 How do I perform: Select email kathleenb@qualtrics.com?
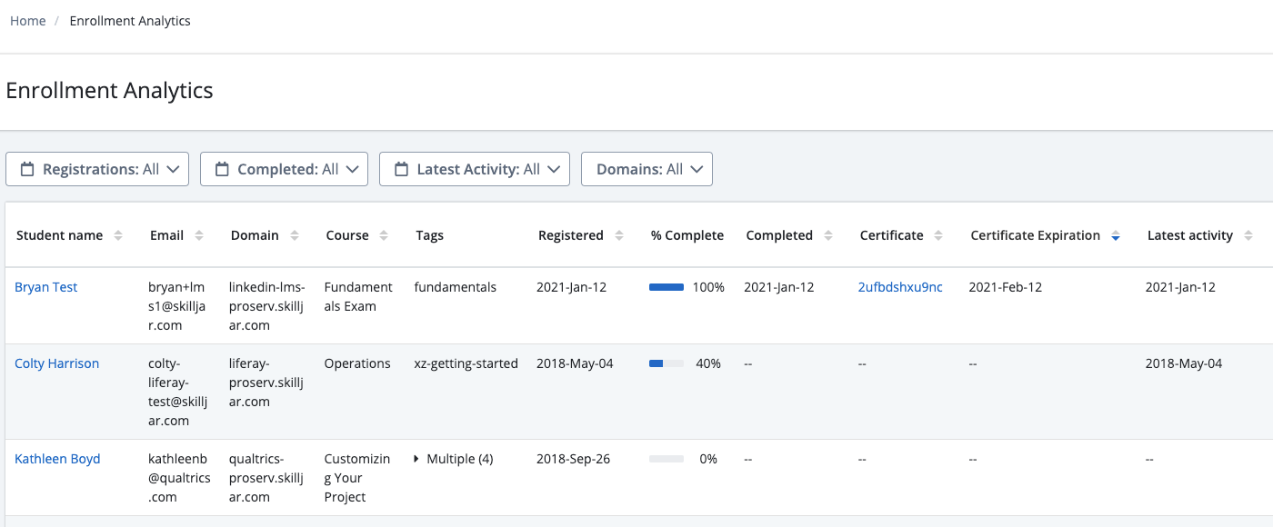(179, 478)
